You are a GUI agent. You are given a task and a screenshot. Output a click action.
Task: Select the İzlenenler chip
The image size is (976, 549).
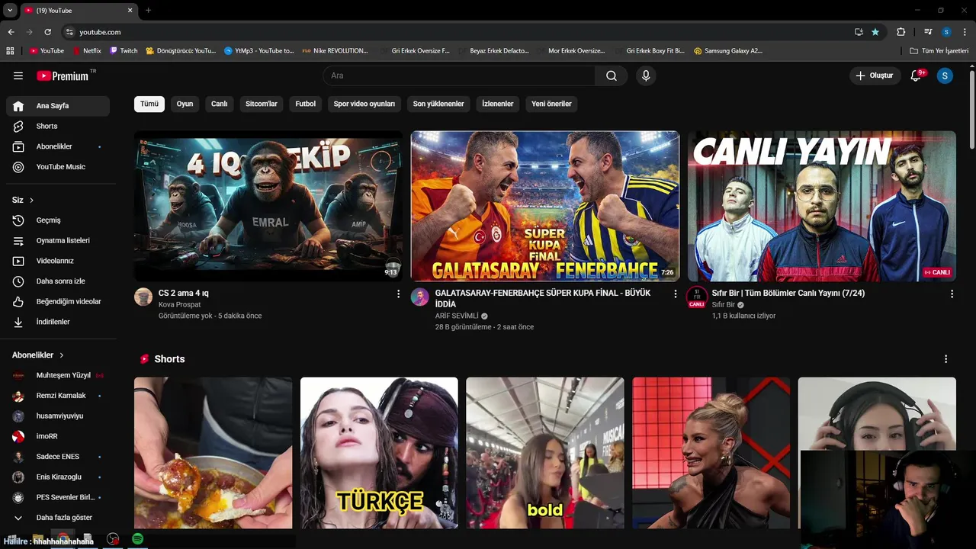coord(498,104)
